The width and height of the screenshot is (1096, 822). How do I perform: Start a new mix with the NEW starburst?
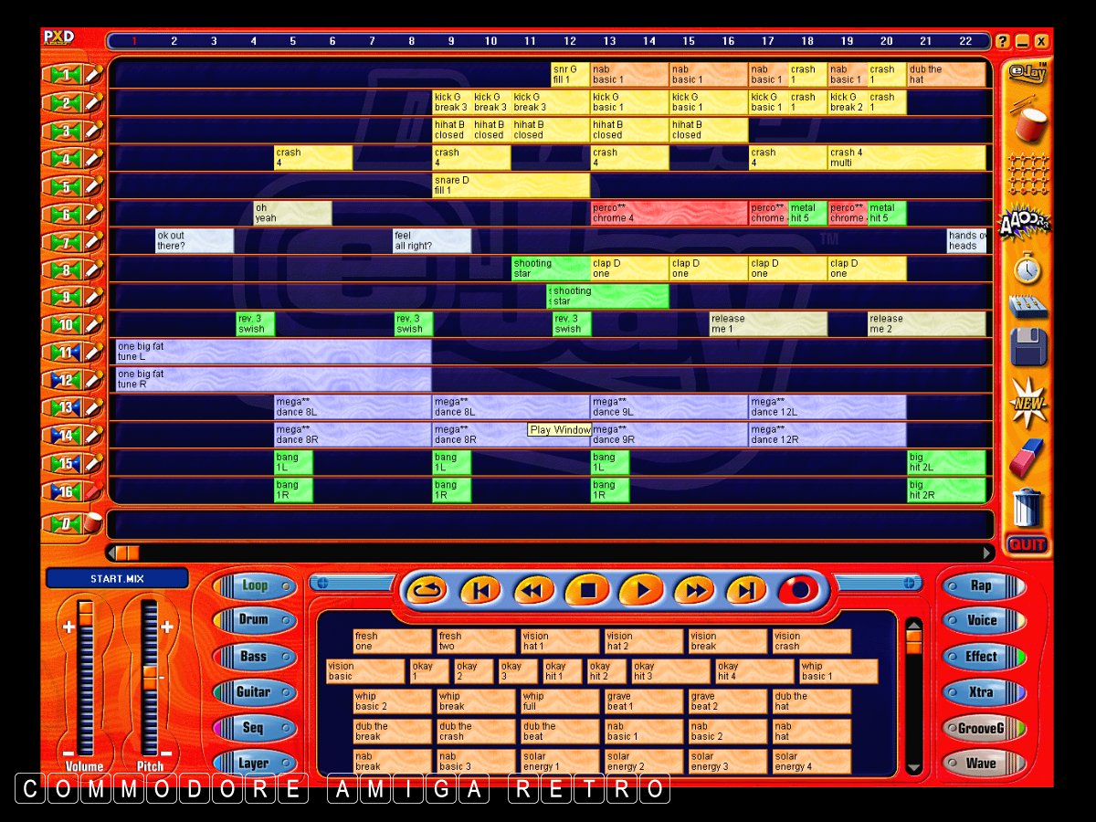click(x=1028, y=403)
